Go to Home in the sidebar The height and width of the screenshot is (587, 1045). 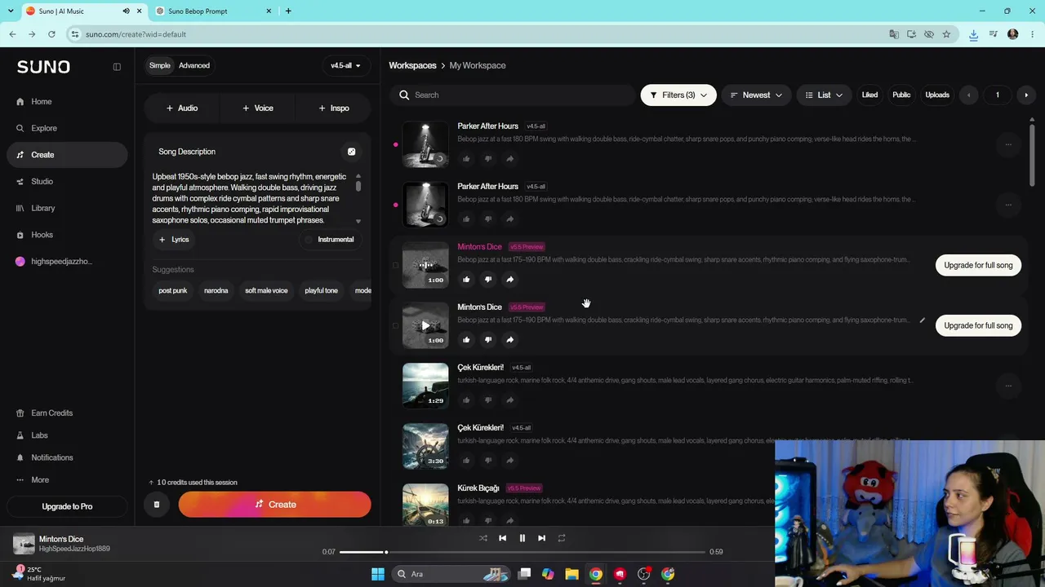pos(42,102)
